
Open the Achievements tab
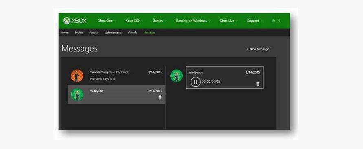113,33
